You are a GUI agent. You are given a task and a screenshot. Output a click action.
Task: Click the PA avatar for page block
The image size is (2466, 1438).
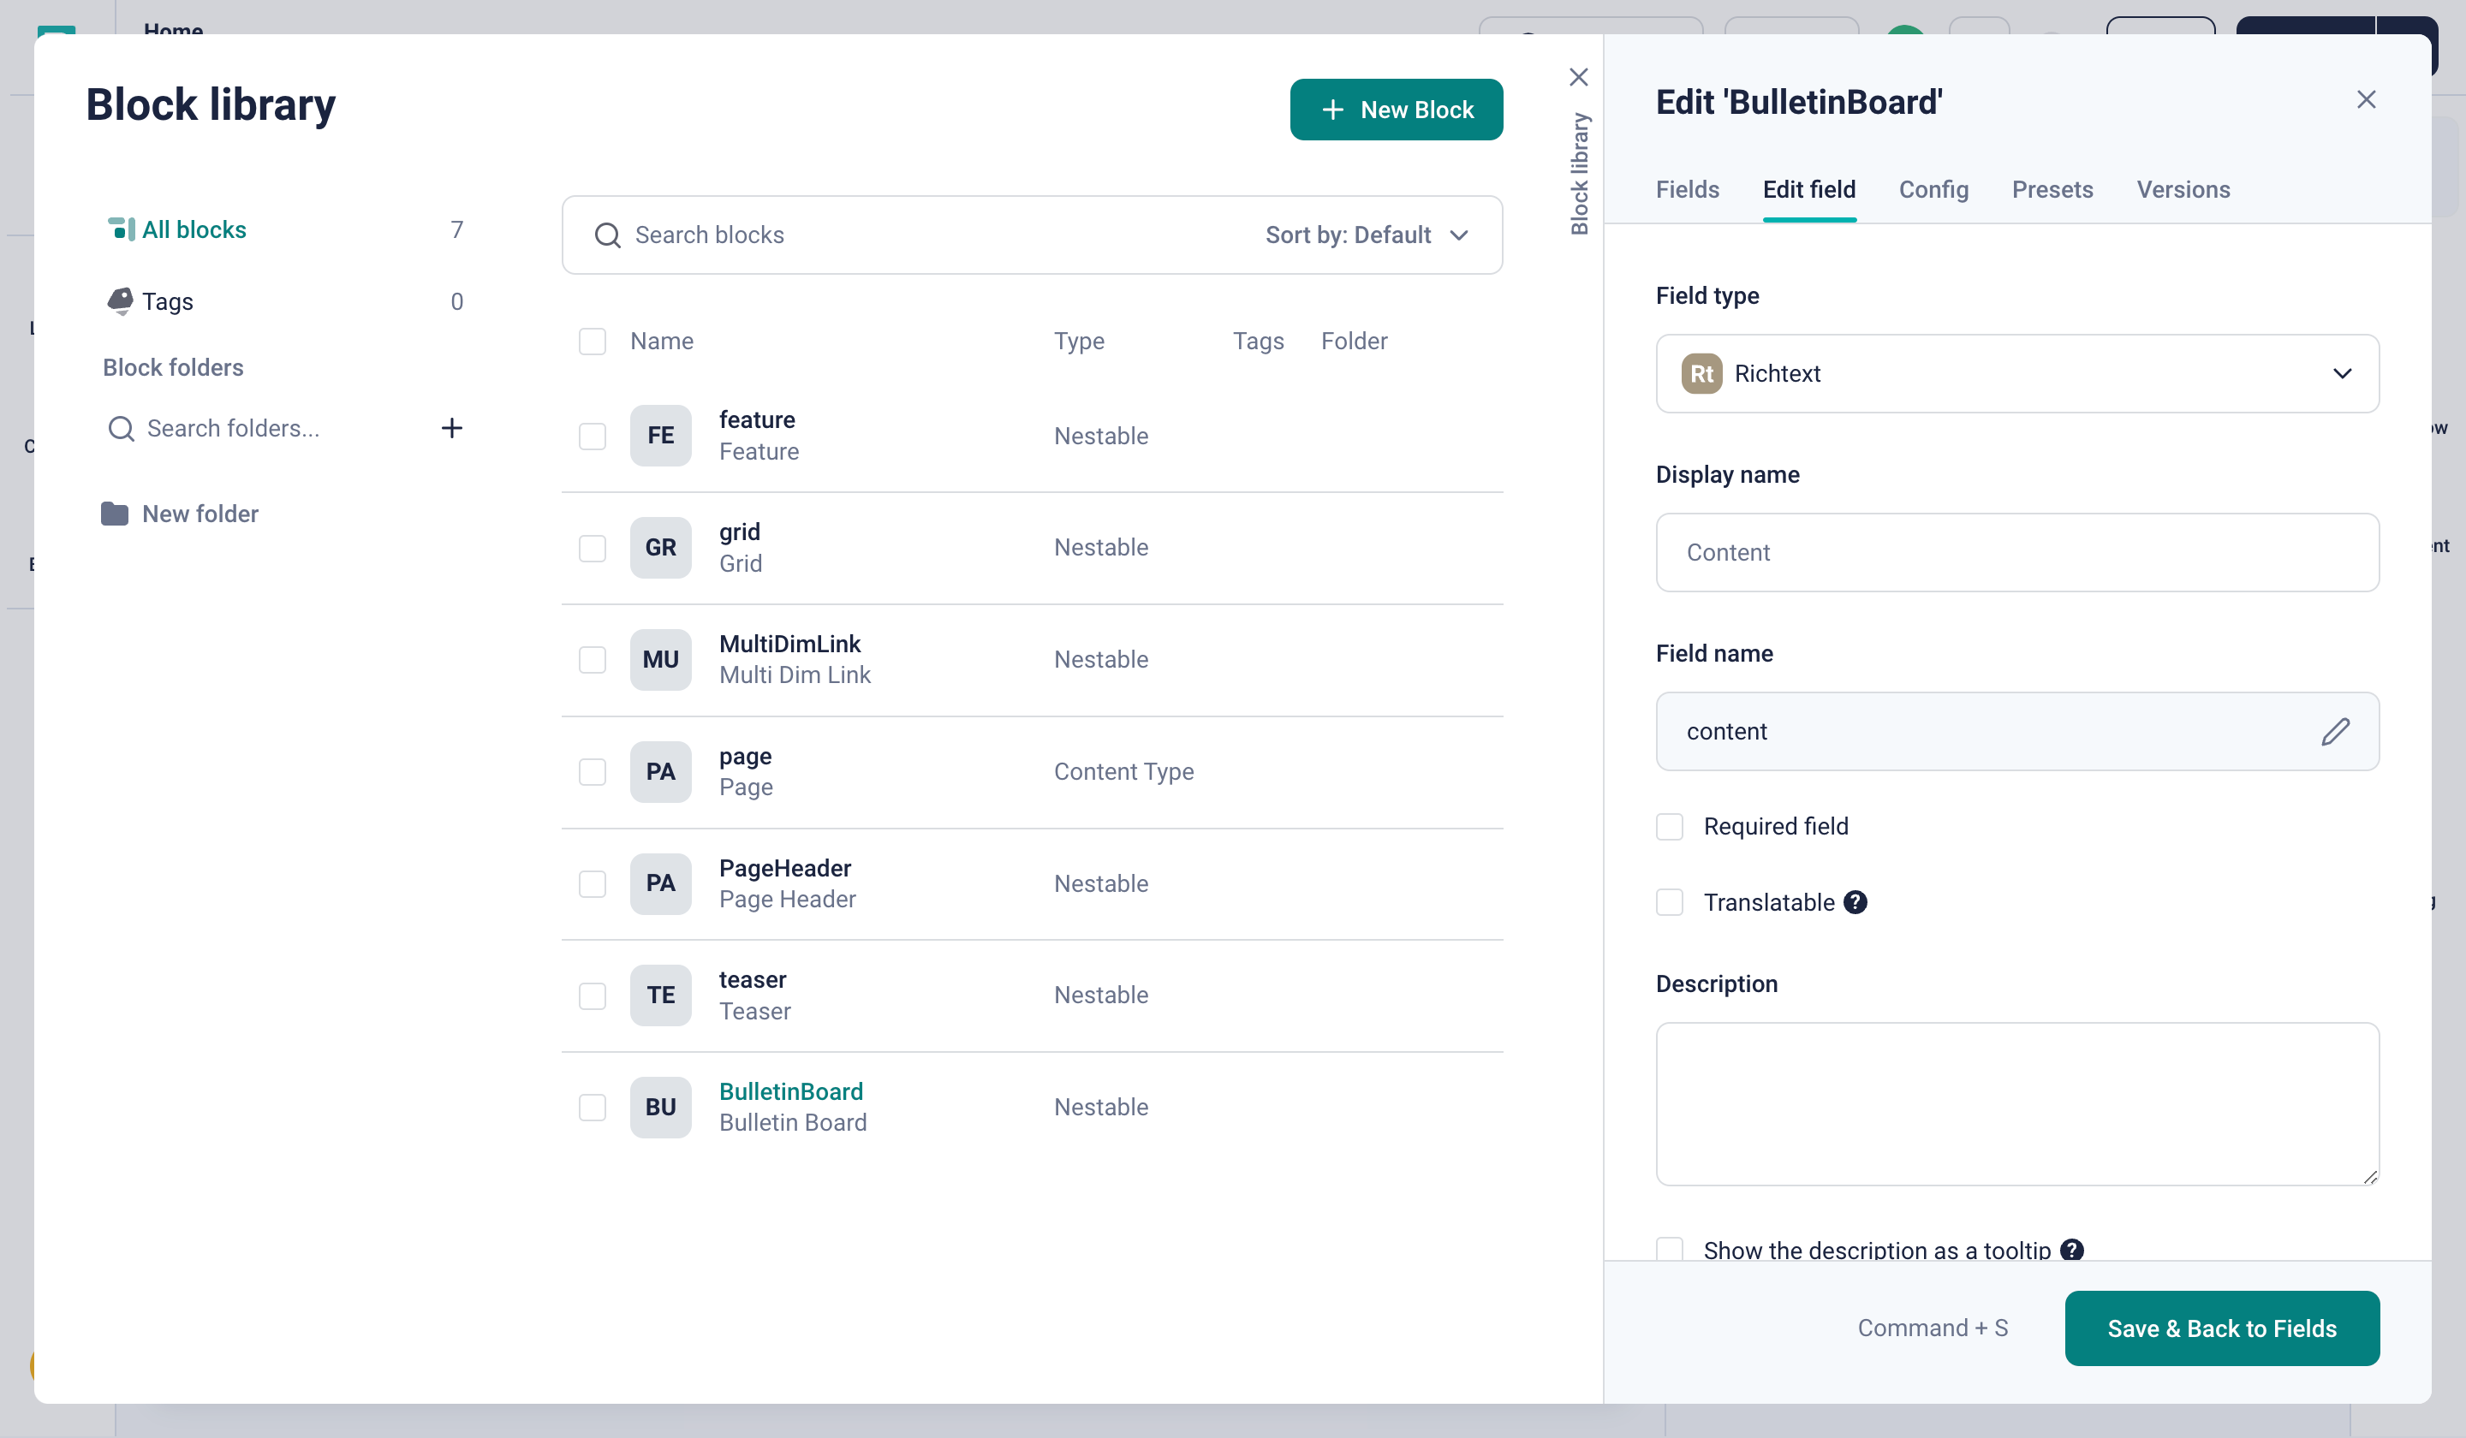660,772
